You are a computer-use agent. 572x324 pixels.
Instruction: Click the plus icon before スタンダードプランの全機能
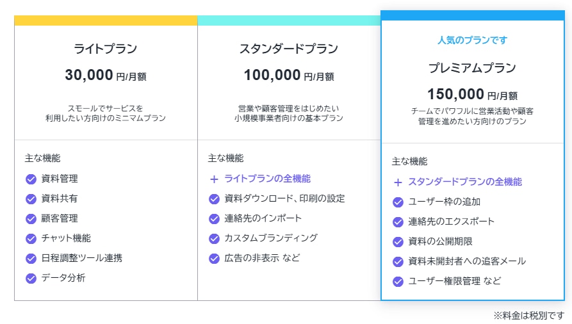point(398,182)
